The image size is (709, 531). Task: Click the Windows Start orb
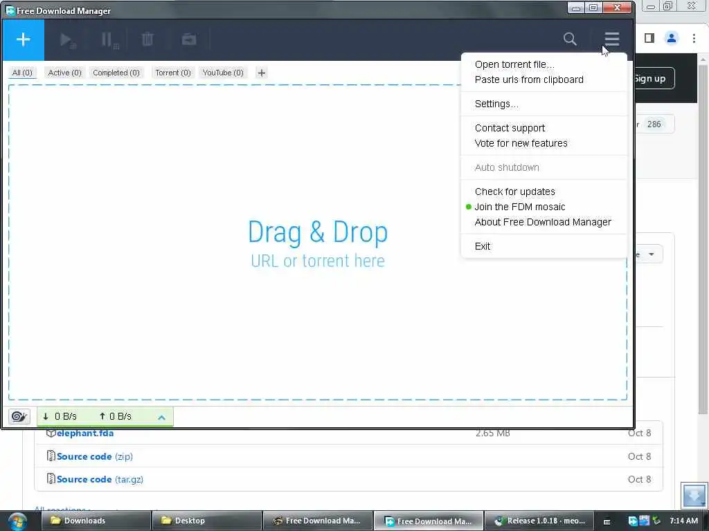point(17,521)
